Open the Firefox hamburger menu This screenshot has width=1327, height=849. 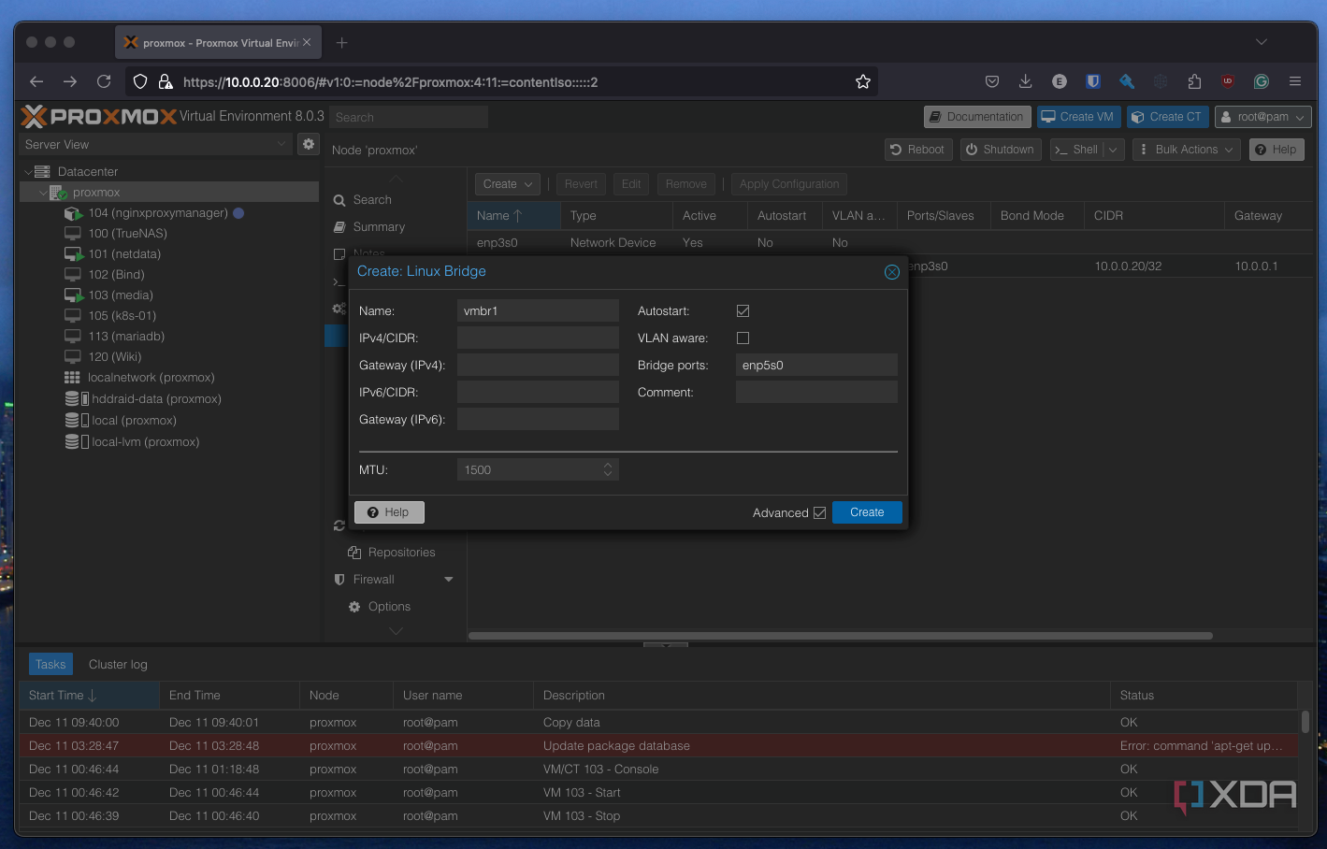(x=1295, y=81)
